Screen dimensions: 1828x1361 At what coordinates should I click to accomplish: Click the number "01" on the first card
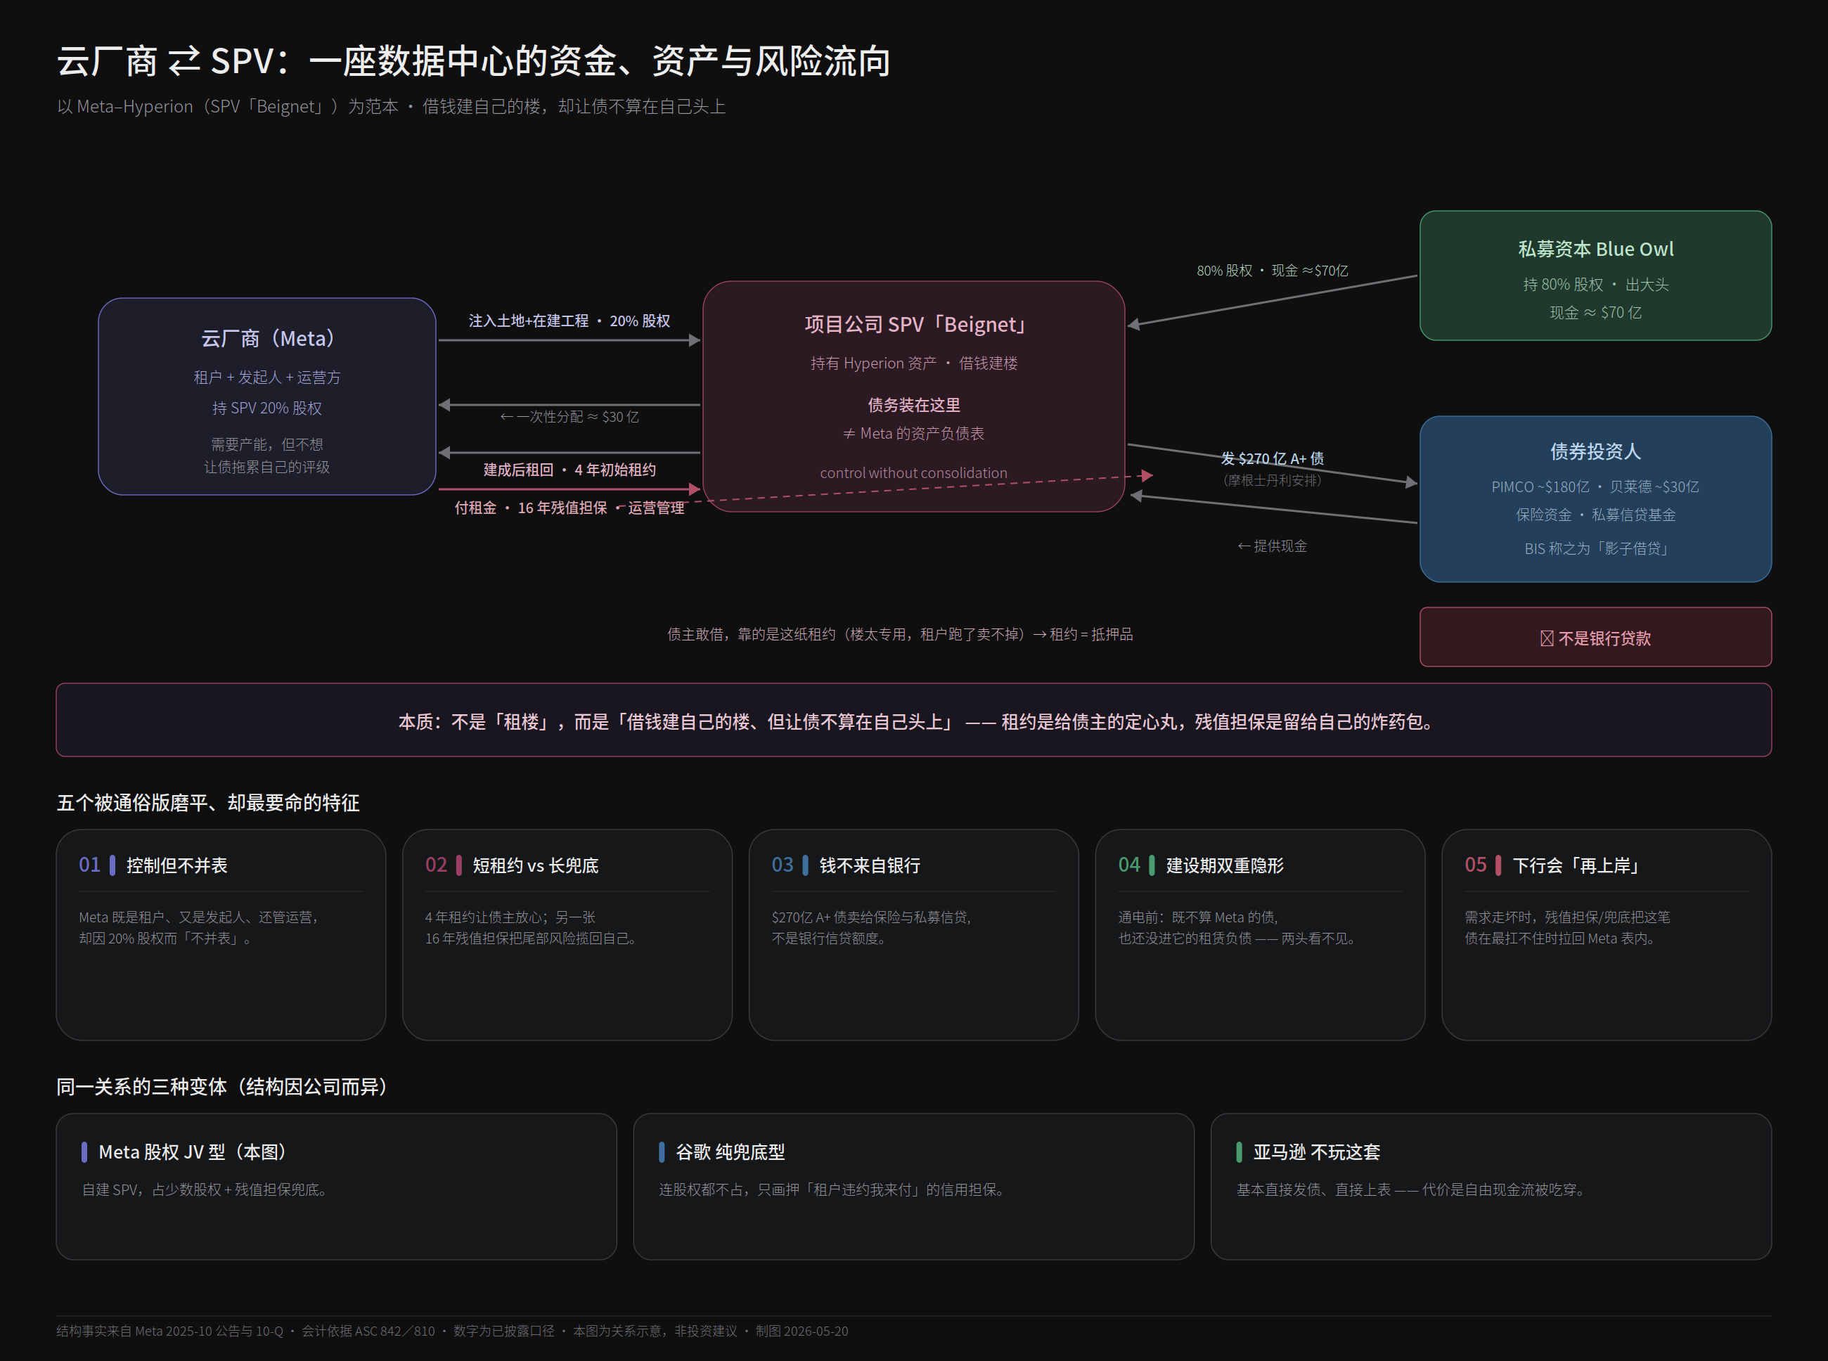tap(89, 865)
